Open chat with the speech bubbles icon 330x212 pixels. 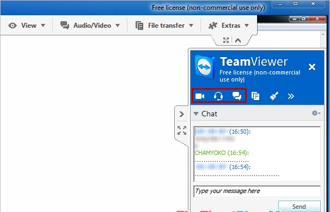pos(237,96)
